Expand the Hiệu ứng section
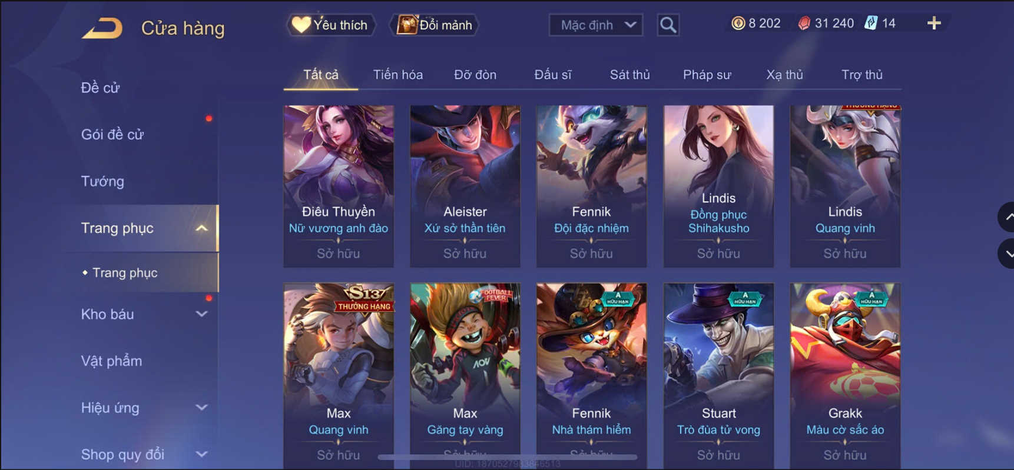 201,408
